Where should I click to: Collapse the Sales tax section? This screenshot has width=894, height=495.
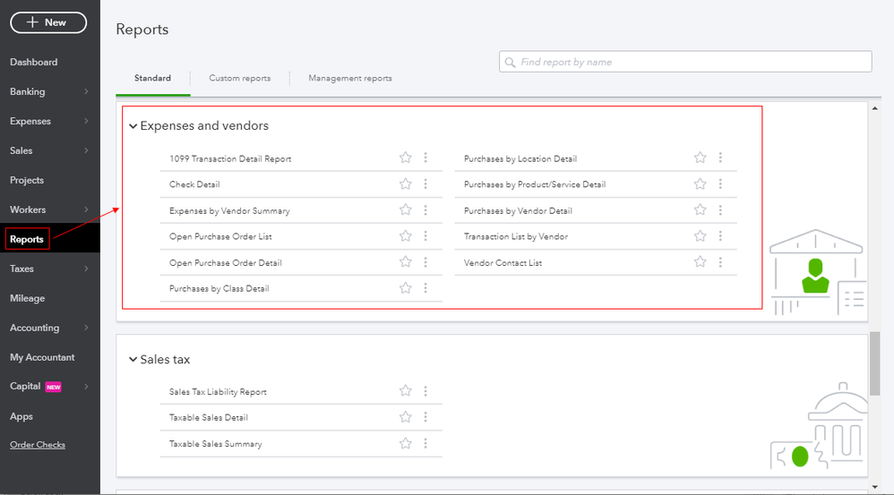point(133,360)
